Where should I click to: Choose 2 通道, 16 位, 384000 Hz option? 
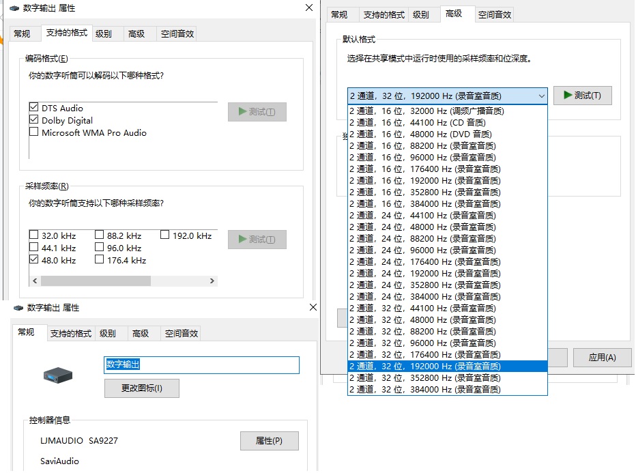[448, 203]
